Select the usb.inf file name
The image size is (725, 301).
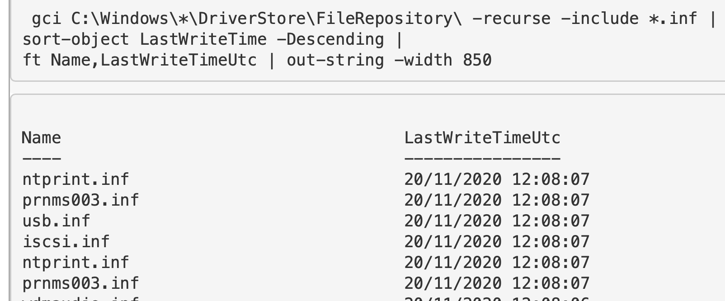click(56, 221)
